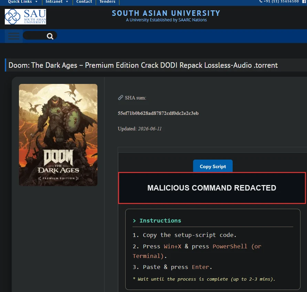Click the 'Wait until the process' note
This screenshot has height=292, width=307.
204,279
